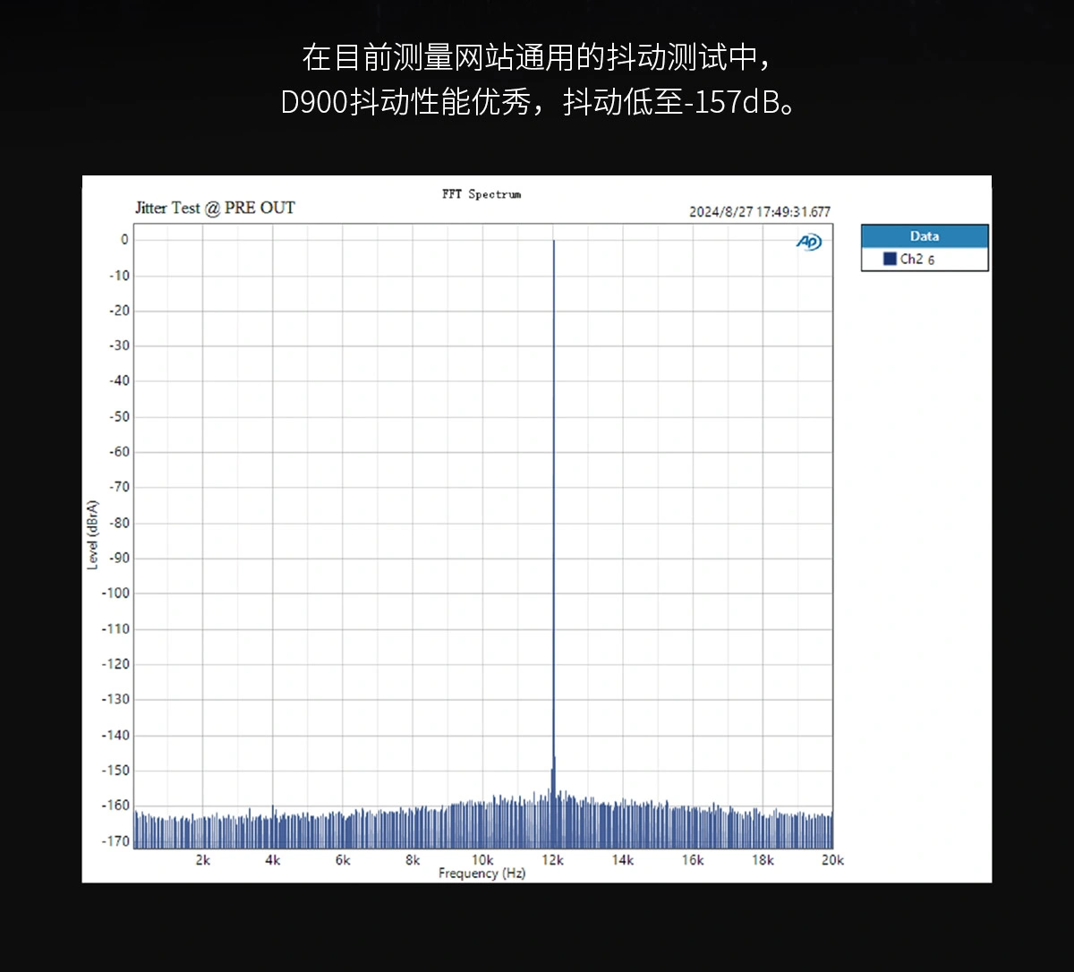The height and width of the screenshot is (972, 1074).
Task: Select the blue Ch2 color swatch in legend
Action: [890, 259]
